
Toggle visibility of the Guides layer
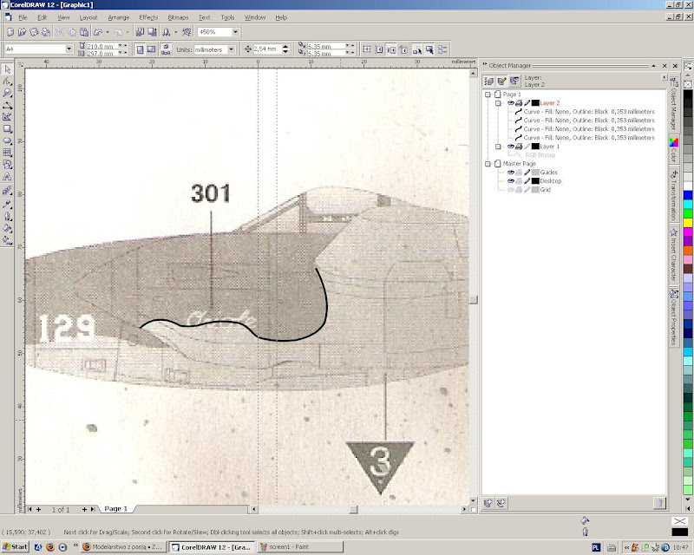(x=510, y=172)
